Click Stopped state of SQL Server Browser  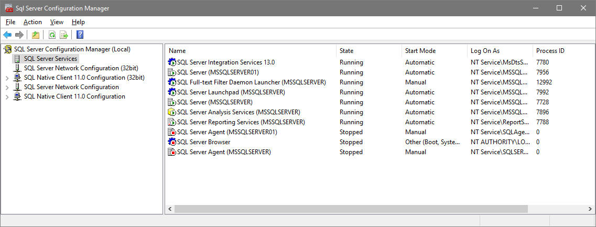pyautogui.click(x=351, y=142)
